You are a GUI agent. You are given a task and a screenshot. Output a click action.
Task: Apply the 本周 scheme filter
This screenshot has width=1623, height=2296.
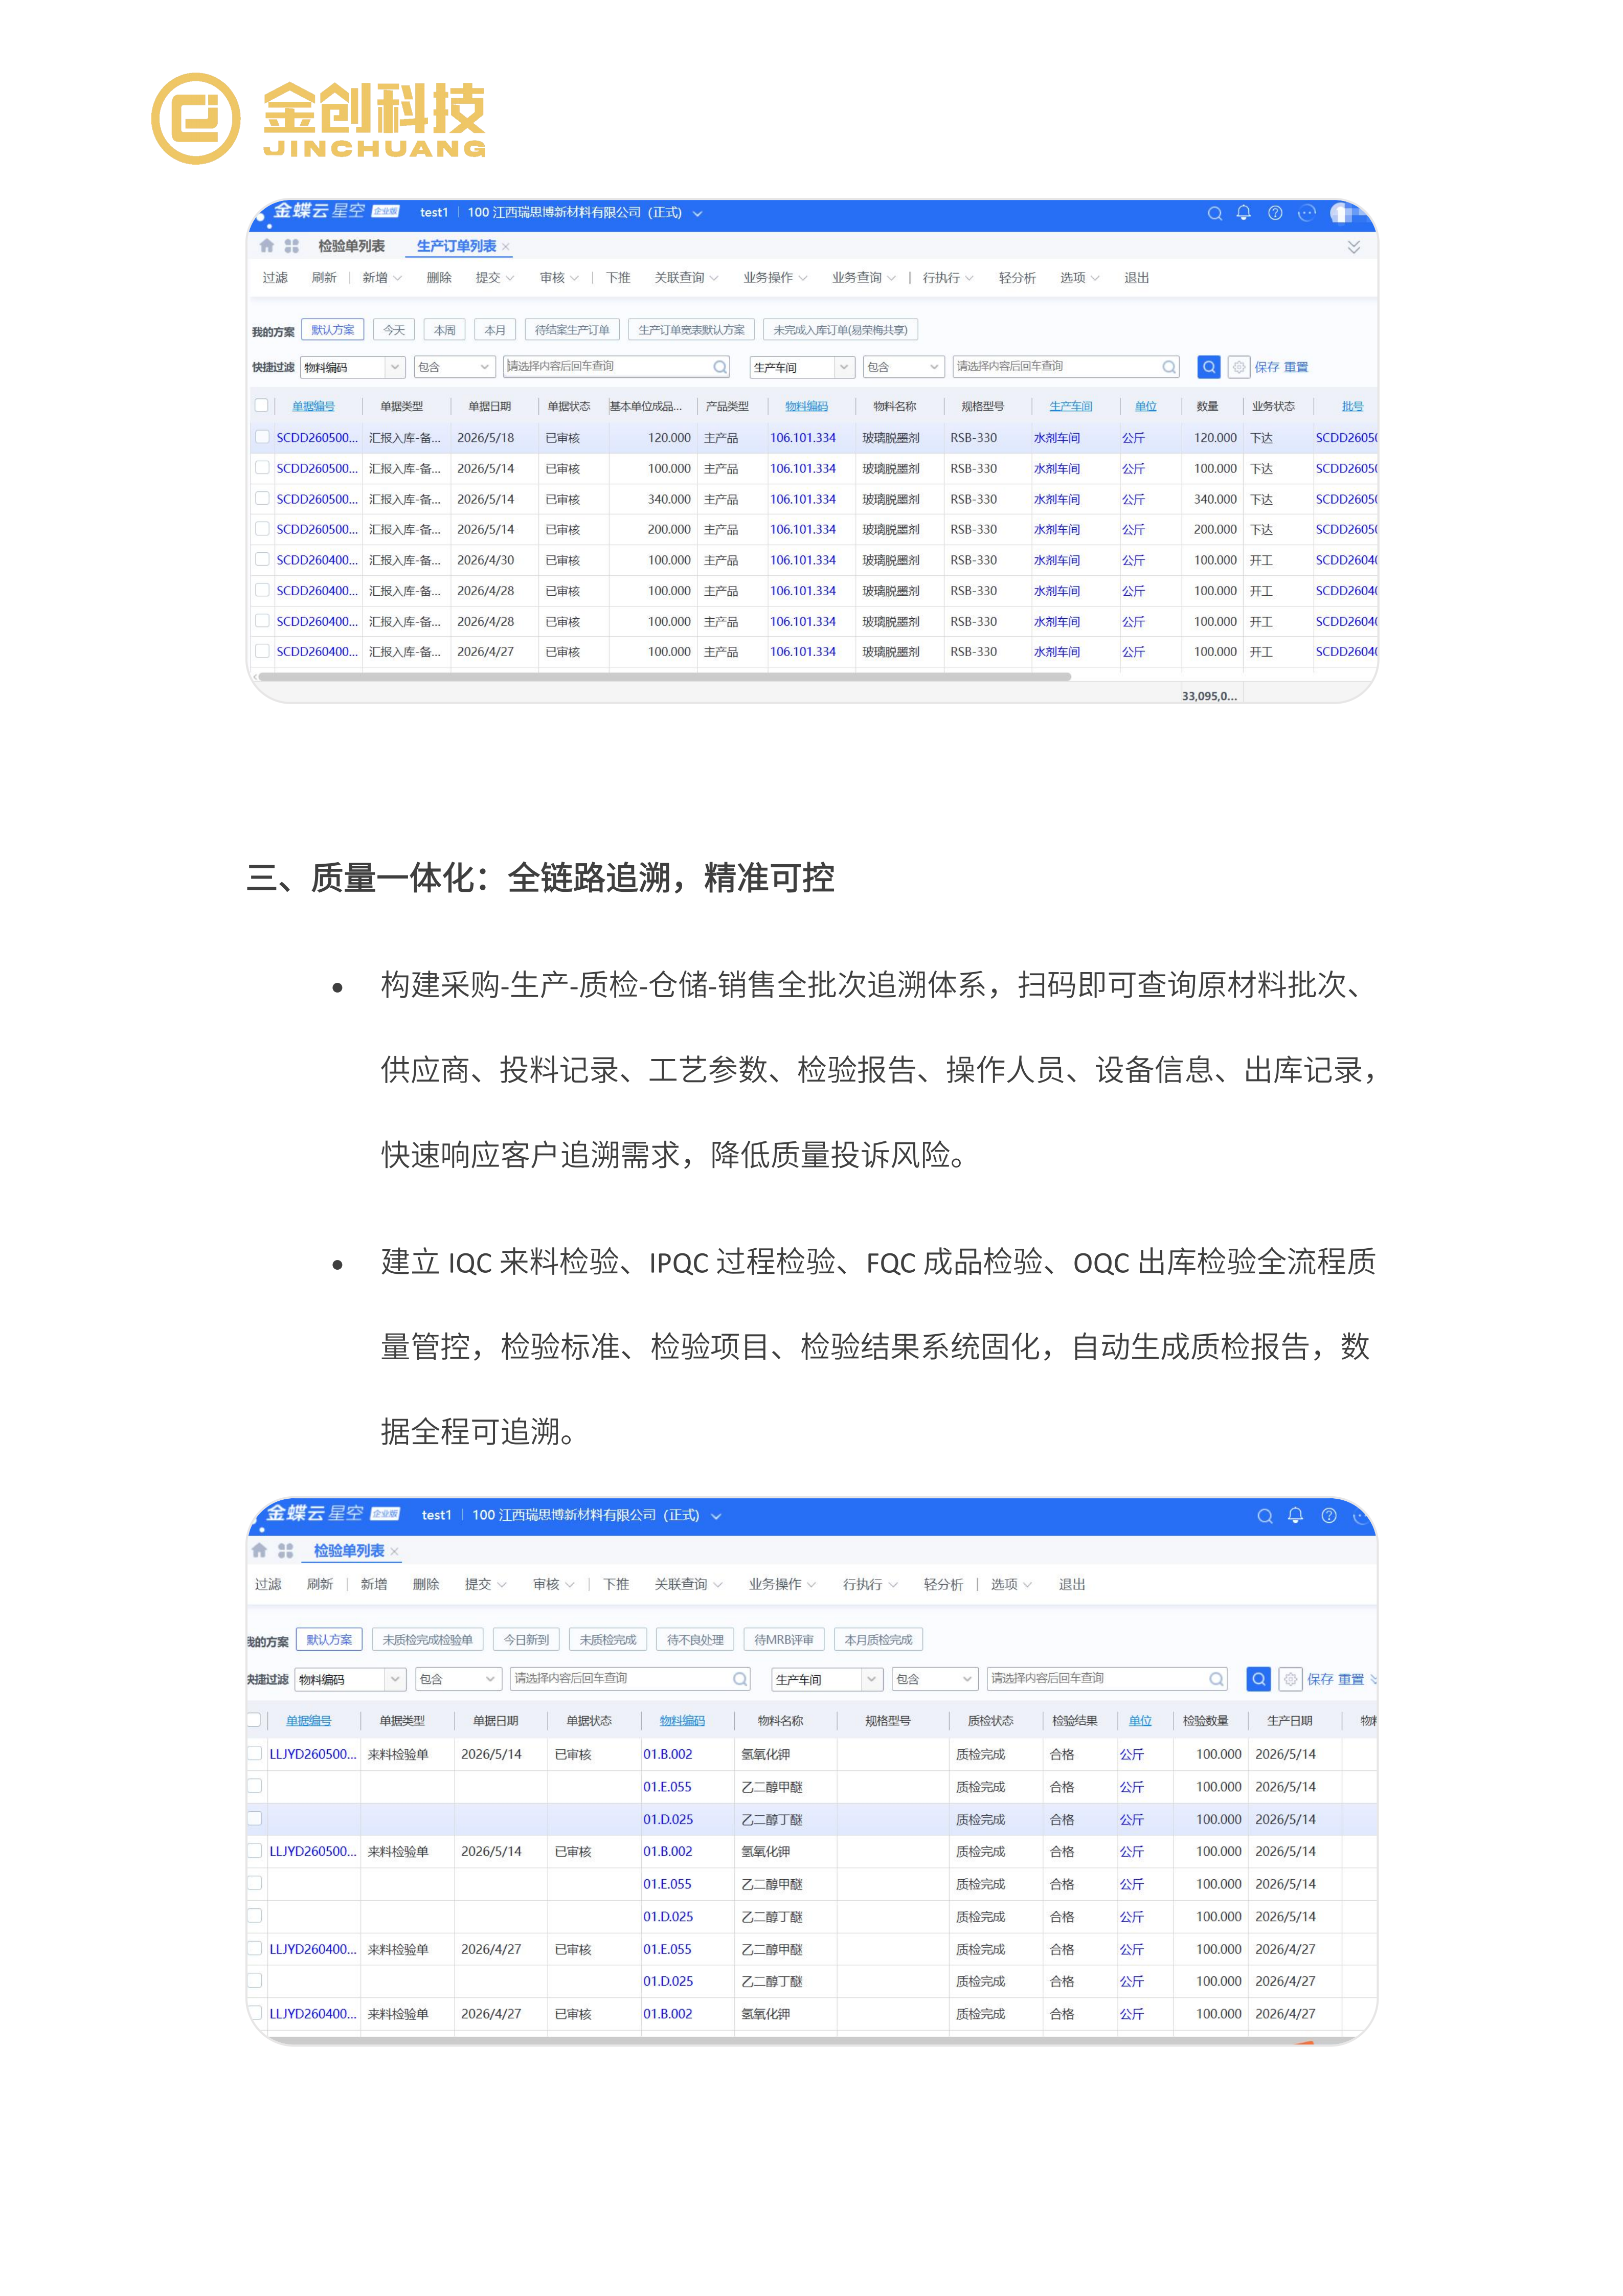pyautogui.click(x=444, y=330)
